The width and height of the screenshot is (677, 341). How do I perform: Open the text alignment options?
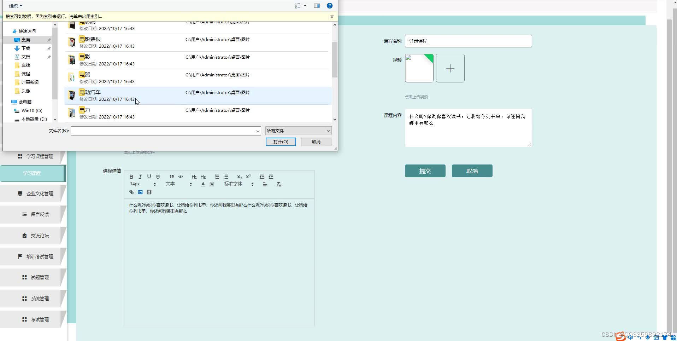pyautogui.click(x=265, y=184)
